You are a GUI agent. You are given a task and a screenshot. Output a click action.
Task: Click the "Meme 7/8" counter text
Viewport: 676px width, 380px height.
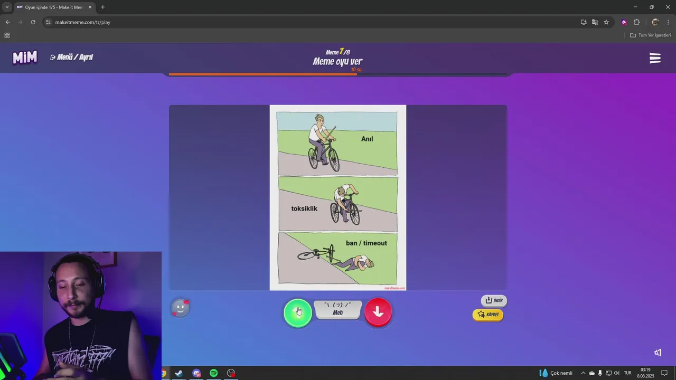(x=337, y=52)
